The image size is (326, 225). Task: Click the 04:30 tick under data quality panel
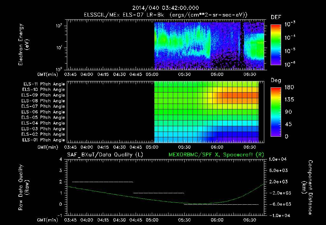tap(119, 220)
